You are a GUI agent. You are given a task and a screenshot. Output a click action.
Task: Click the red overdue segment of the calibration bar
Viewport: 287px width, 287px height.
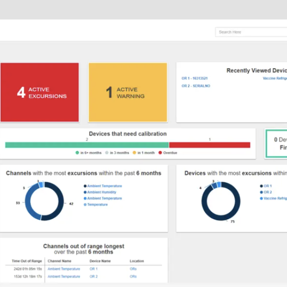pos(210,145)
